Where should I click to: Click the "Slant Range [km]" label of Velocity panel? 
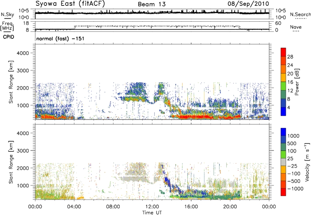coord(11,162)
